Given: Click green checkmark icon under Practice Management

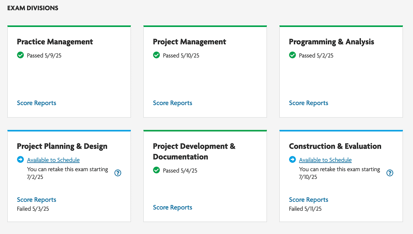Looking at the screenshot, I should [20, 55].
